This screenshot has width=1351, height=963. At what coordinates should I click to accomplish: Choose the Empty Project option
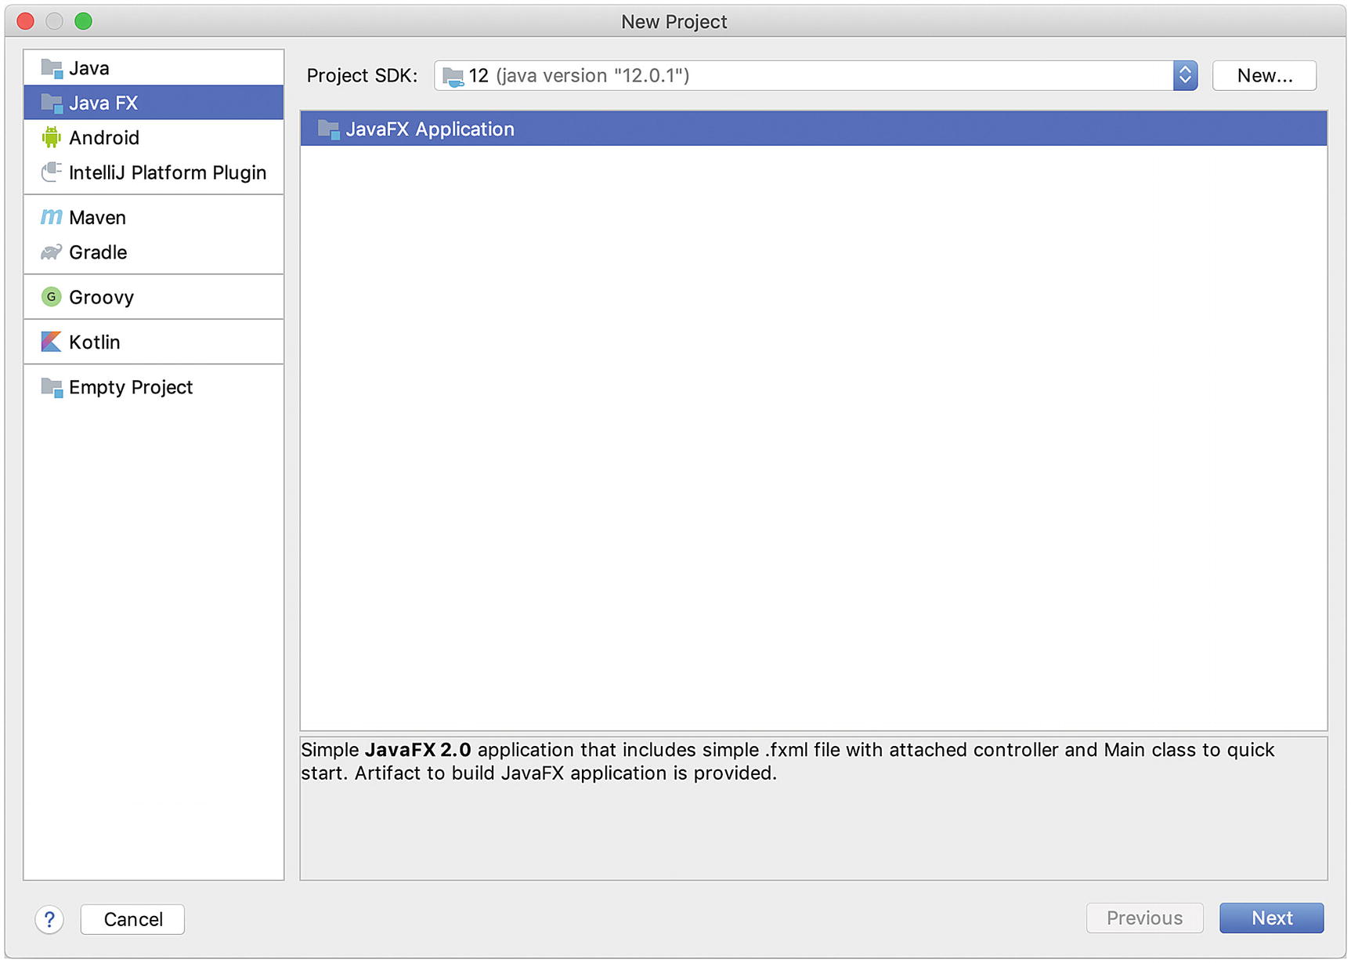[154, 387]
